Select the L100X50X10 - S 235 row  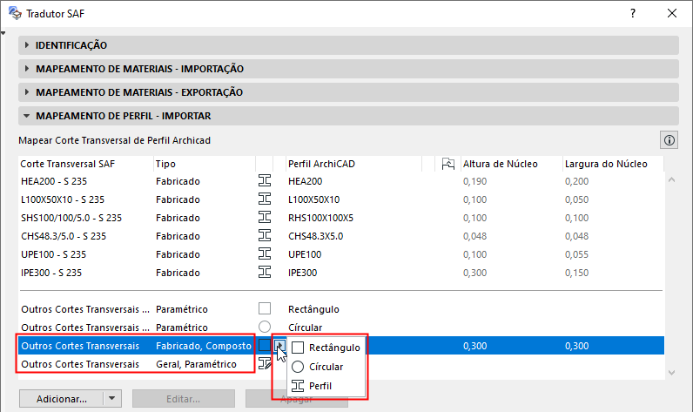tap(341, 199)
